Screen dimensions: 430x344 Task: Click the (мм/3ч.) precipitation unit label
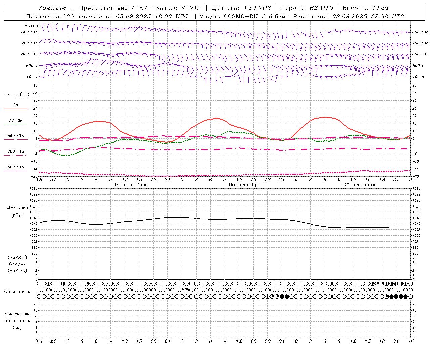click(17, 258)
